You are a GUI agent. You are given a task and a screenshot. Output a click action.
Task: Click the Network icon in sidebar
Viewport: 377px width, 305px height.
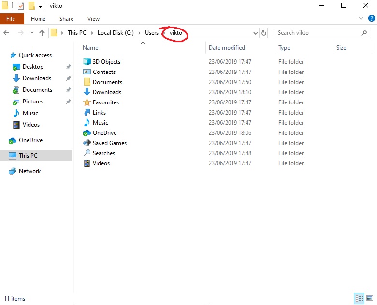13,171
